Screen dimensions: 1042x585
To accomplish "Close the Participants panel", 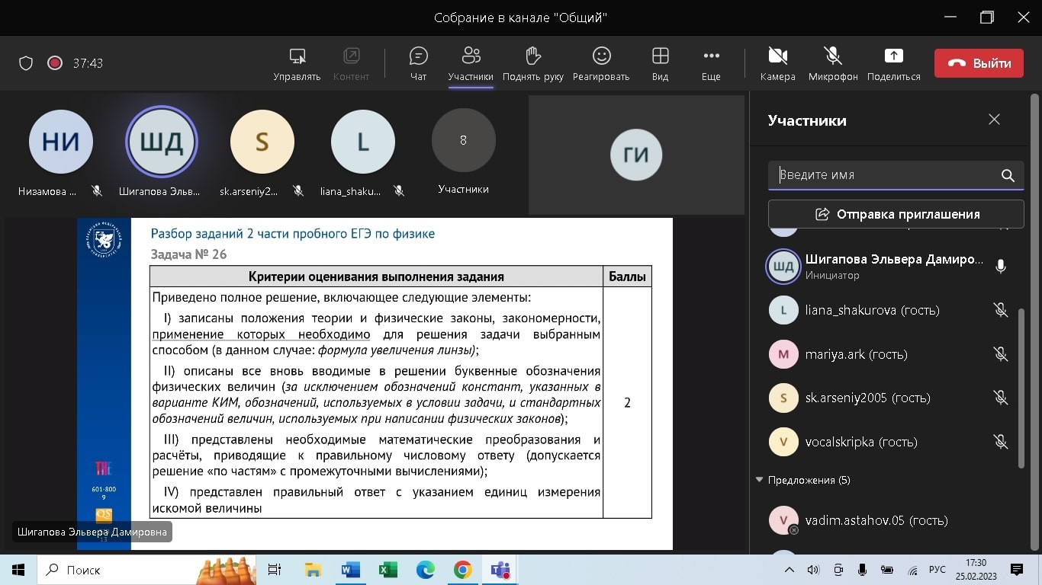I will (994, 120).
